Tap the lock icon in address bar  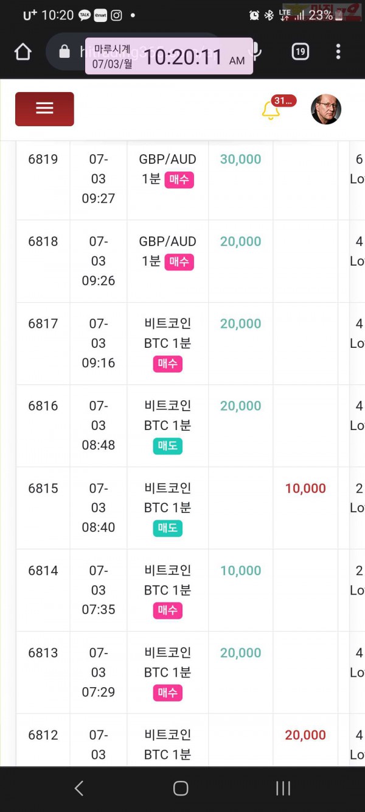coord(64,52)
